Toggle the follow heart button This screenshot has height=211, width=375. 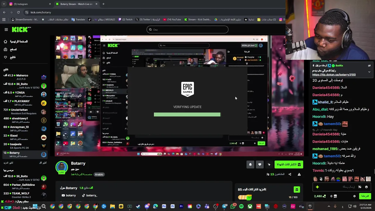[x=260, y=165]
